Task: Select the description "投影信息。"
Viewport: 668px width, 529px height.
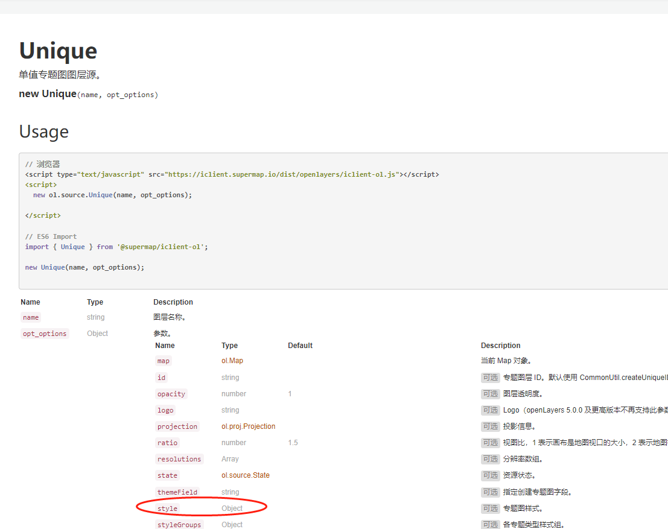Action: coord(520,426)
